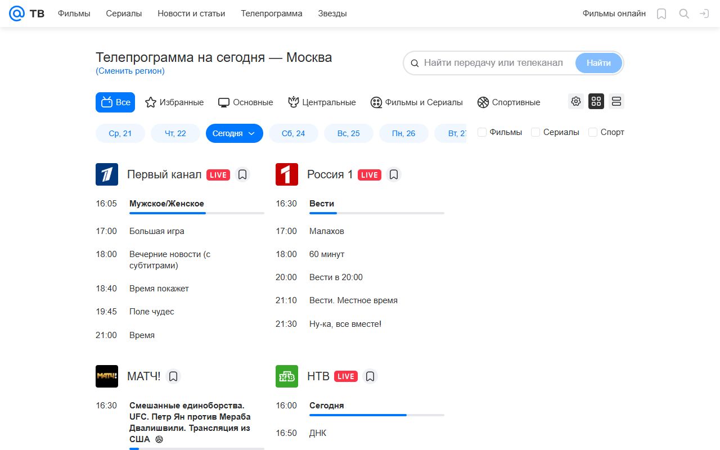Open НТВ channel logo

click(287, 376)
